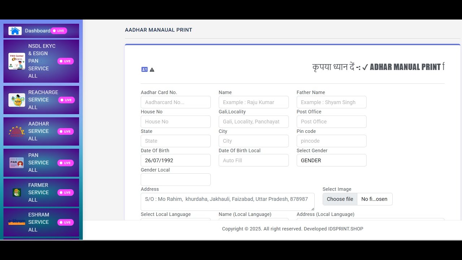
Task: Open NSDL EKYC & ESIGN PAN SERVICE ALL
Action: 41,61
